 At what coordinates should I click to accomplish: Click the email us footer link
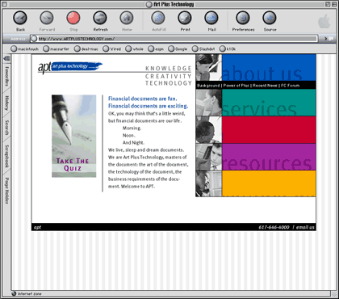click(x=305, y=227)
